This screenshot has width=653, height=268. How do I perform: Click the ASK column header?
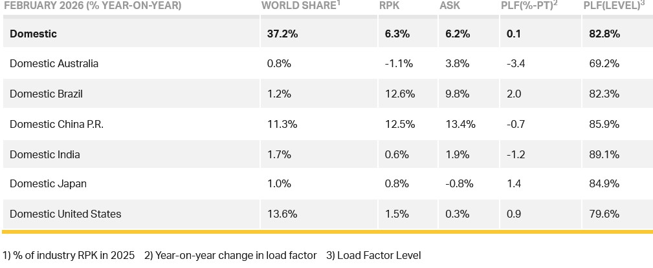point(449,6)
